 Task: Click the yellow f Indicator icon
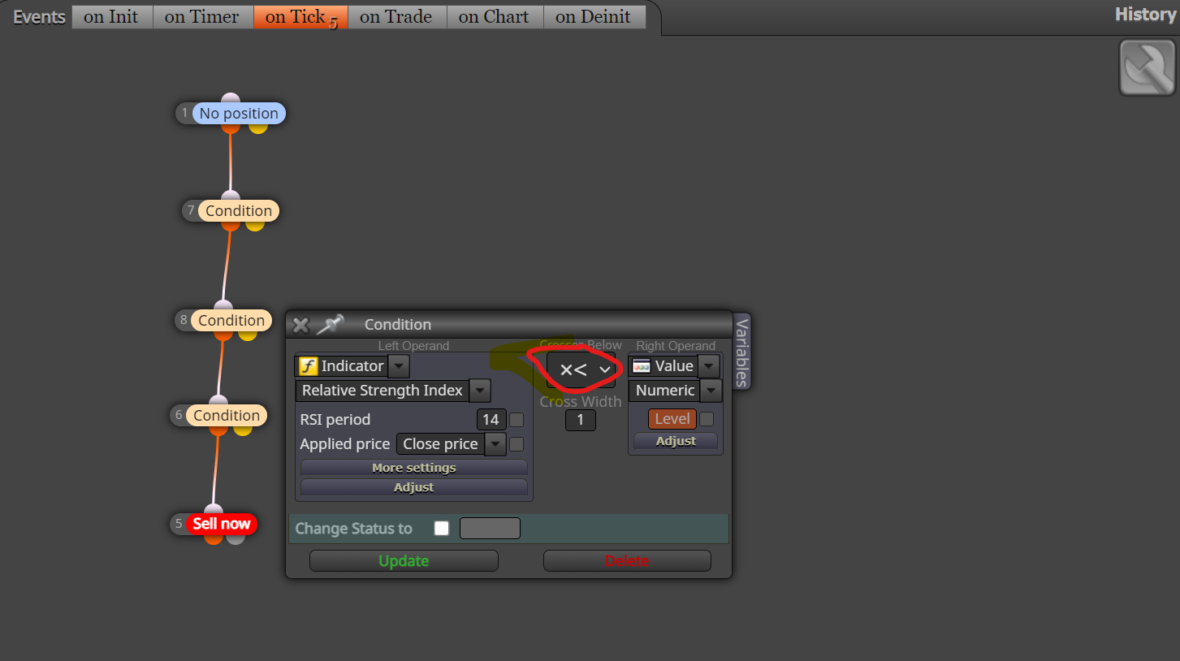(308, 366)
